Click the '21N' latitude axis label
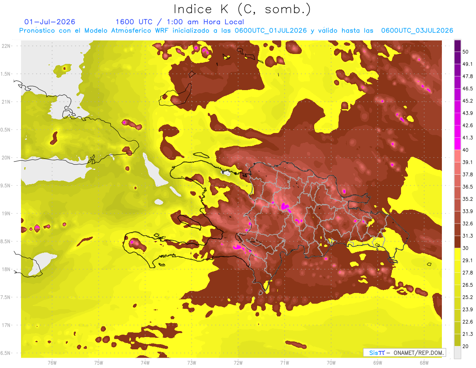 pos(6,102)
